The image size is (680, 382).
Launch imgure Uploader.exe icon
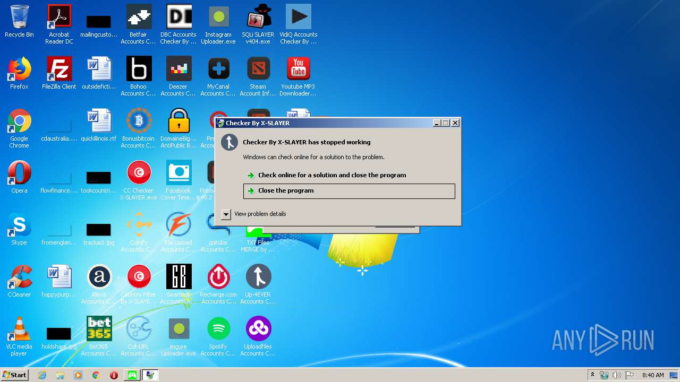(178, 336)
